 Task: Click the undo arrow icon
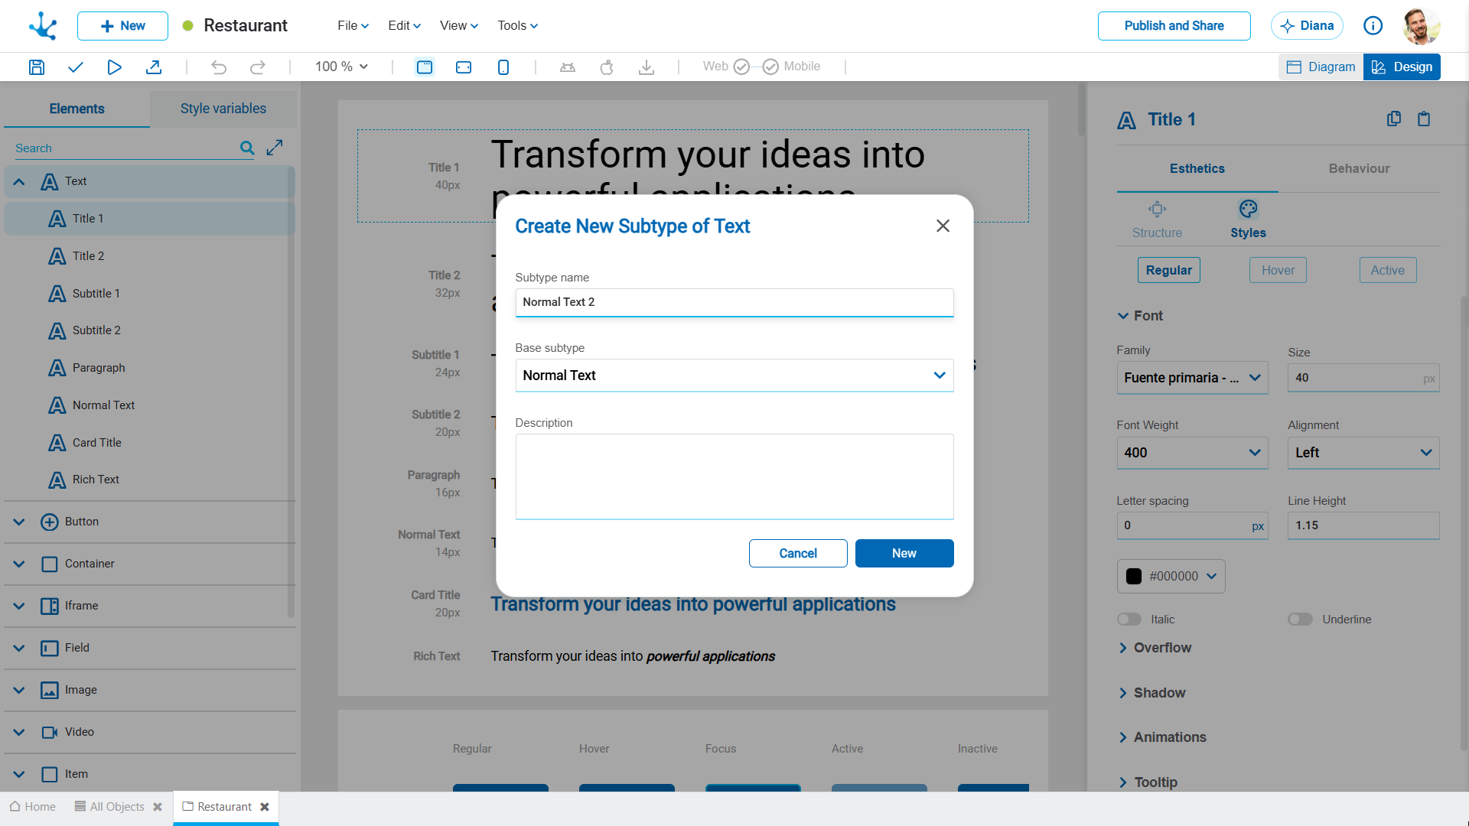pyautogui.click(x=219, y=67)
